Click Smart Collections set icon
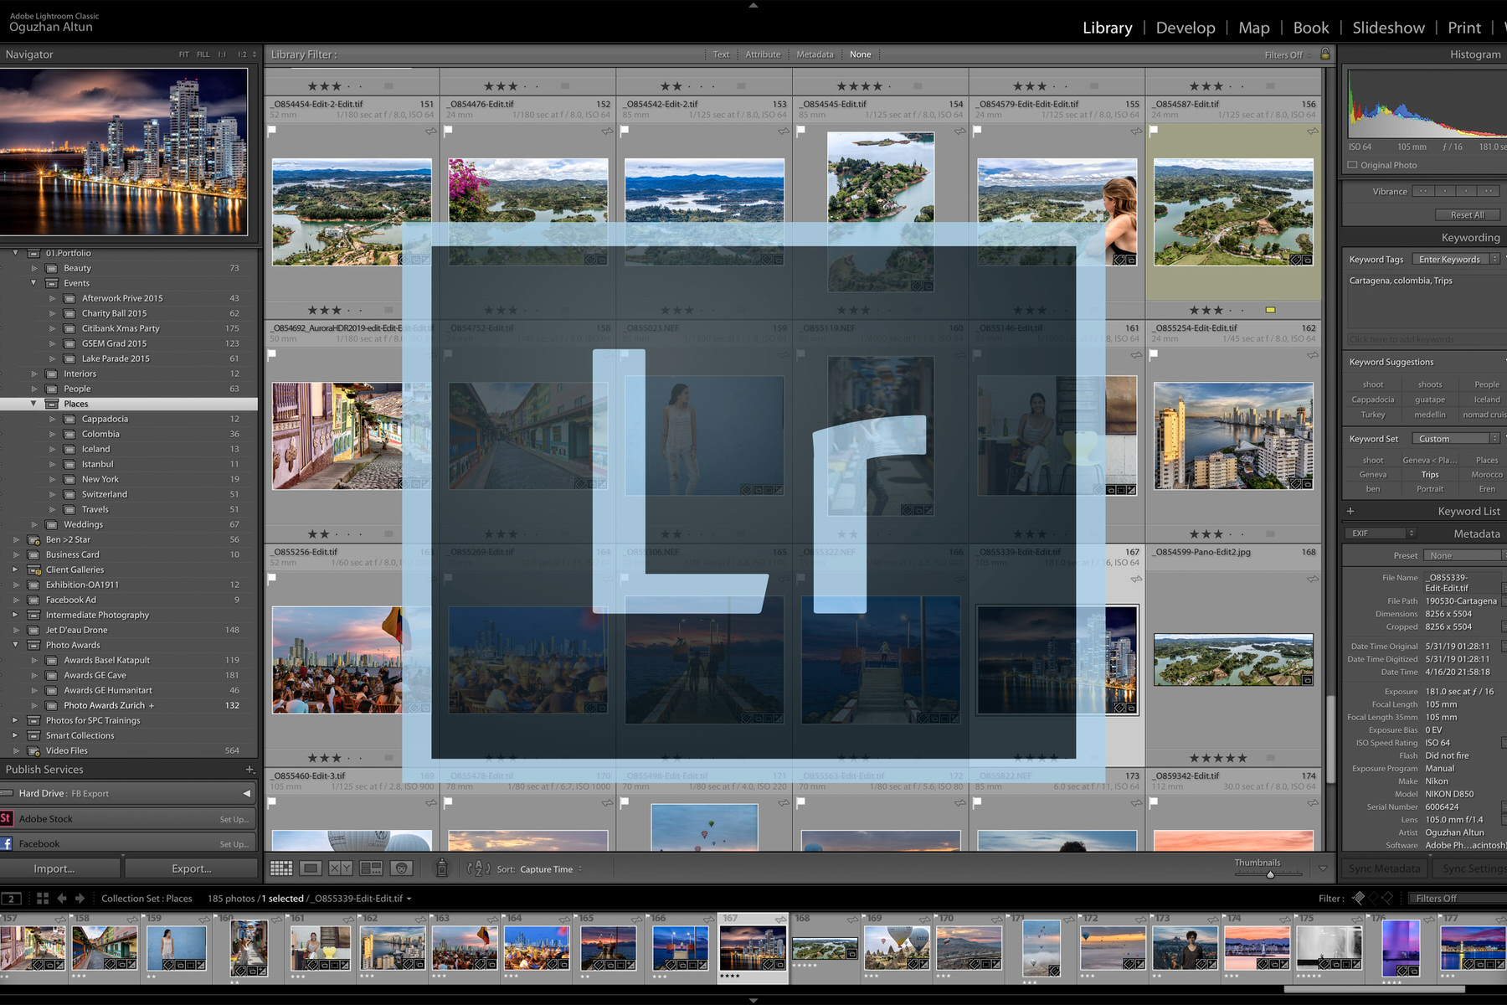 (33, 735)
